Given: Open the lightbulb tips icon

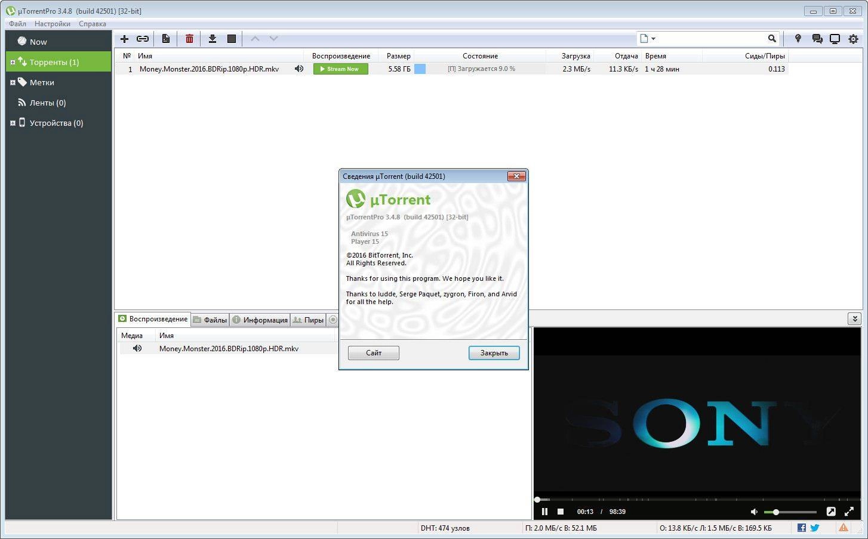Looking at the screenshot, I should (798, 39).
